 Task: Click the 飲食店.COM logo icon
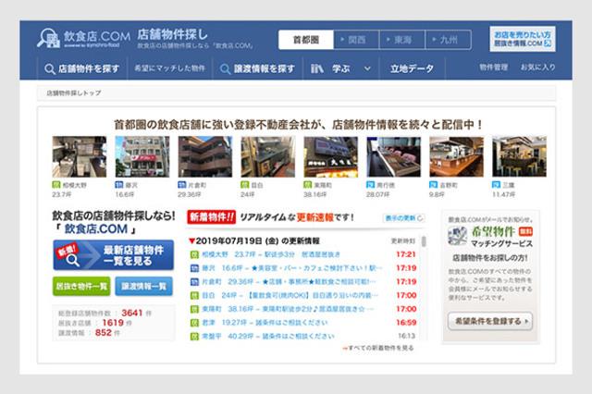(47, 39)
